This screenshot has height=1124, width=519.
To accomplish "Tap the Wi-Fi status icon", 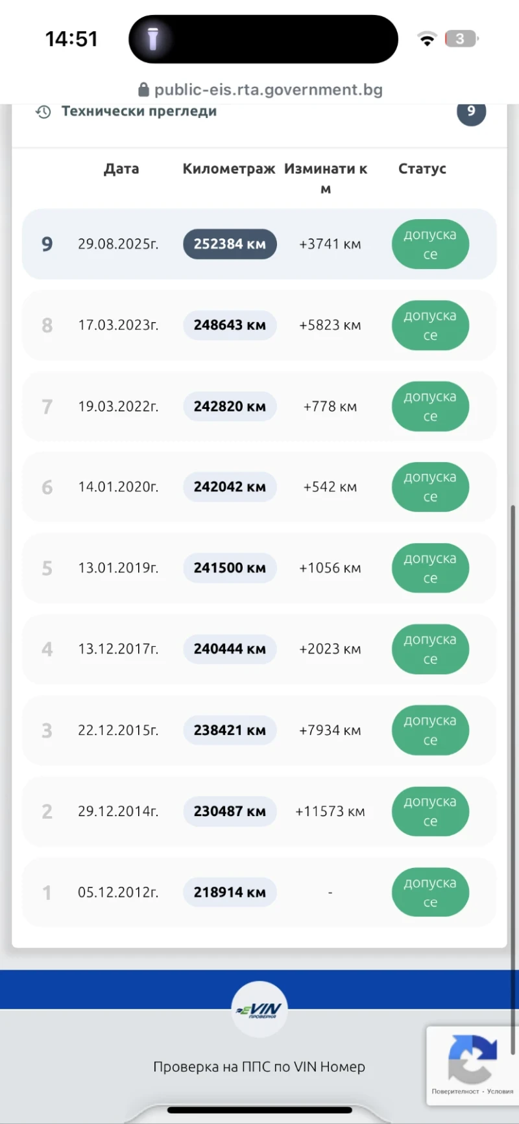I will 427,40.
